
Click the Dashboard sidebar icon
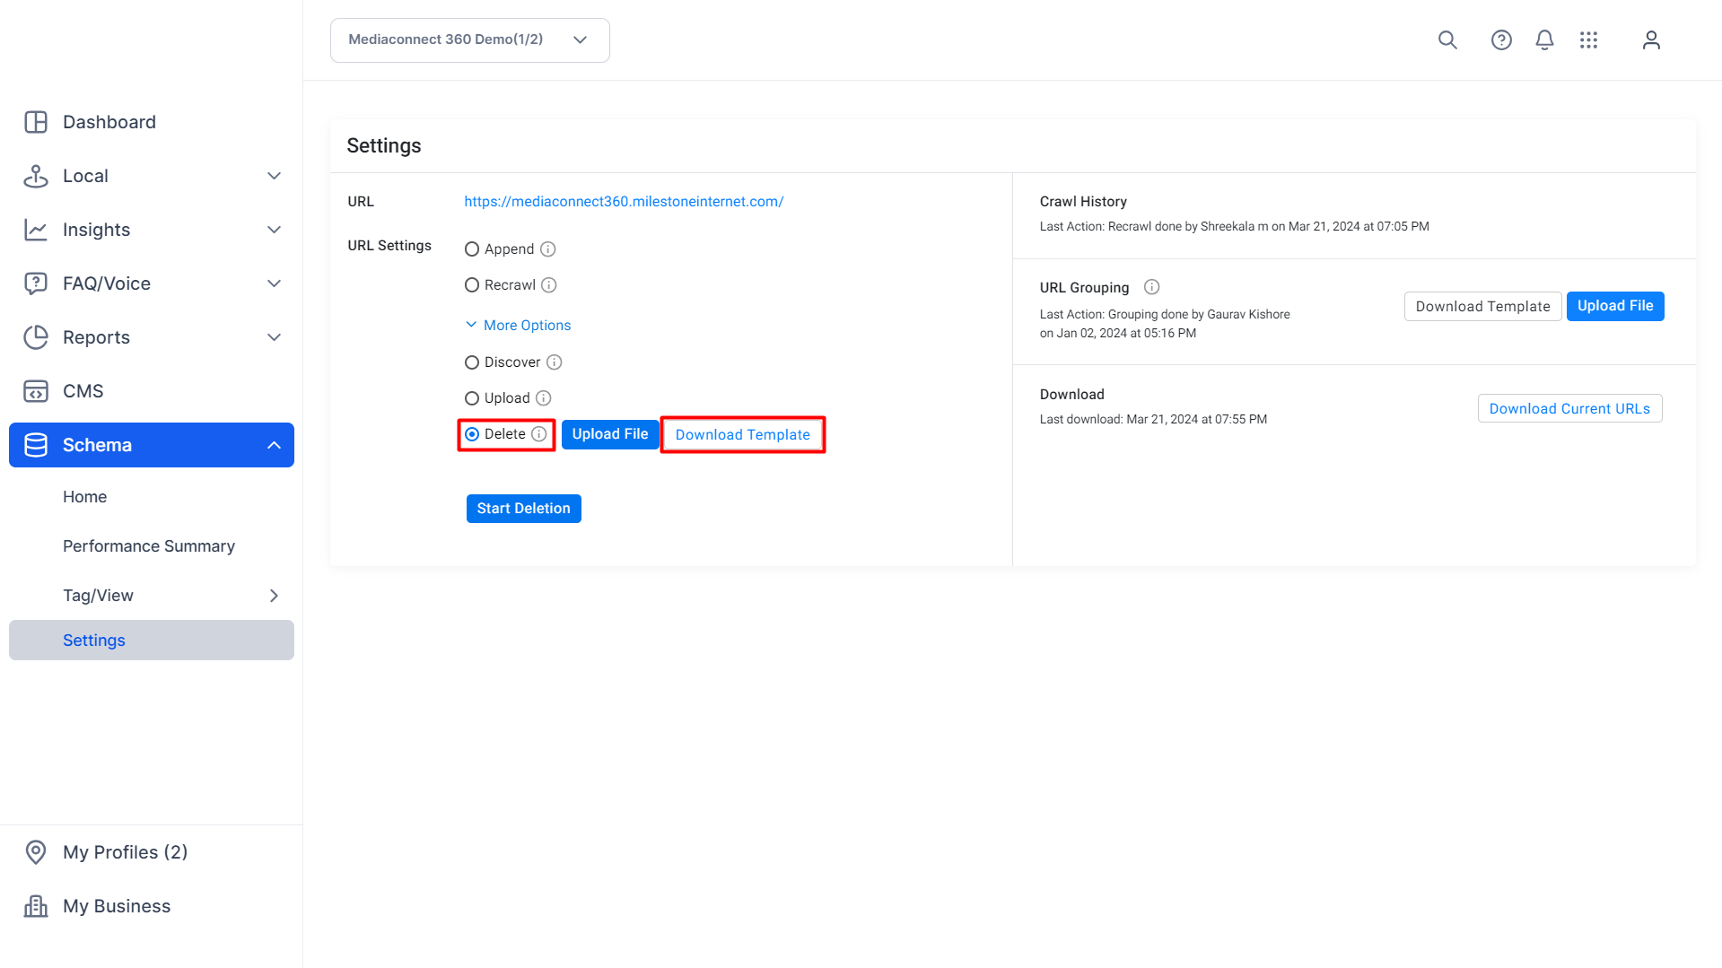[x=36, y=122]
